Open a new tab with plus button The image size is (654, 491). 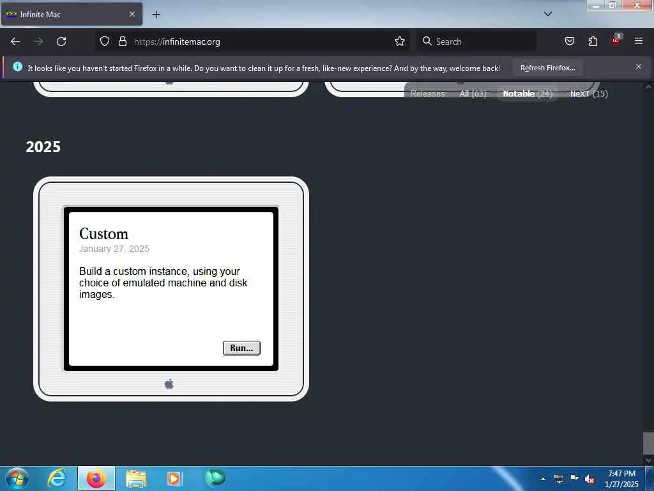[x=156, y=15]
